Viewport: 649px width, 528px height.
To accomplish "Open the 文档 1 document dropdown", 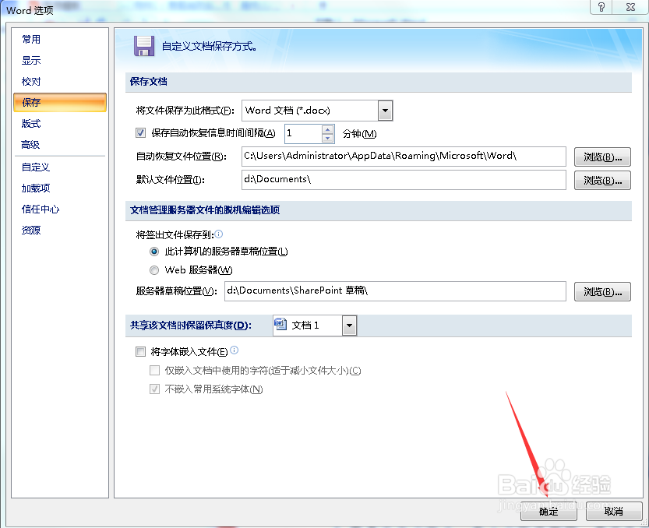I will click(x=349, y=326).
